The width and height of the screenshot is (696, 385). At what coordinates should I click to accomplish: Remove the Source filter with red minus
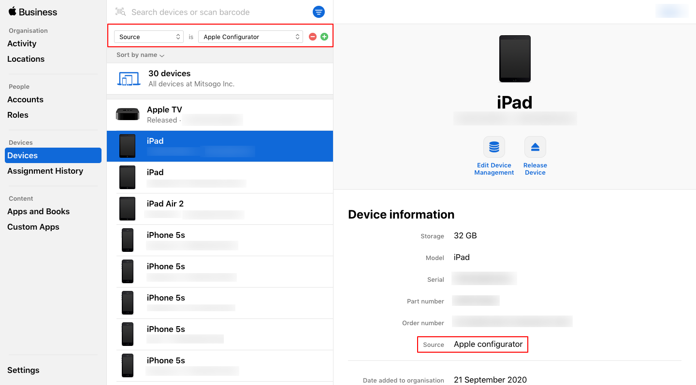point(313,37)
